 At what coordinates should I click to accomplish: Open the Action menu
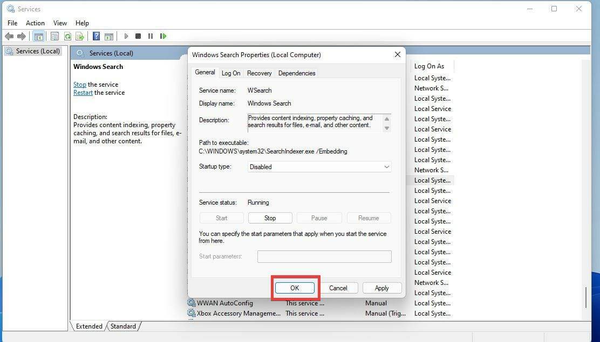[35, 23]
